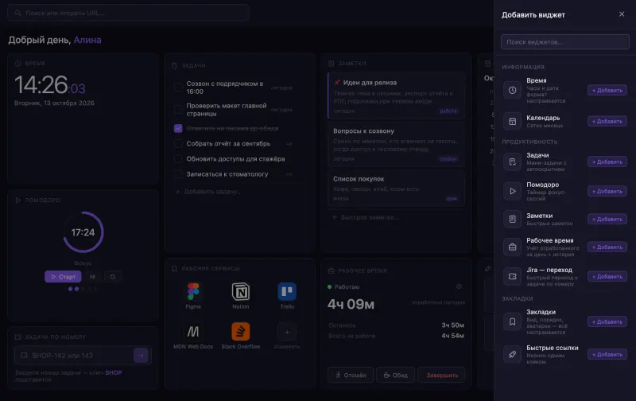Click the briefcase icon next to Рабочее время
This screenshot has width=636, height=401.
[512, 247]
